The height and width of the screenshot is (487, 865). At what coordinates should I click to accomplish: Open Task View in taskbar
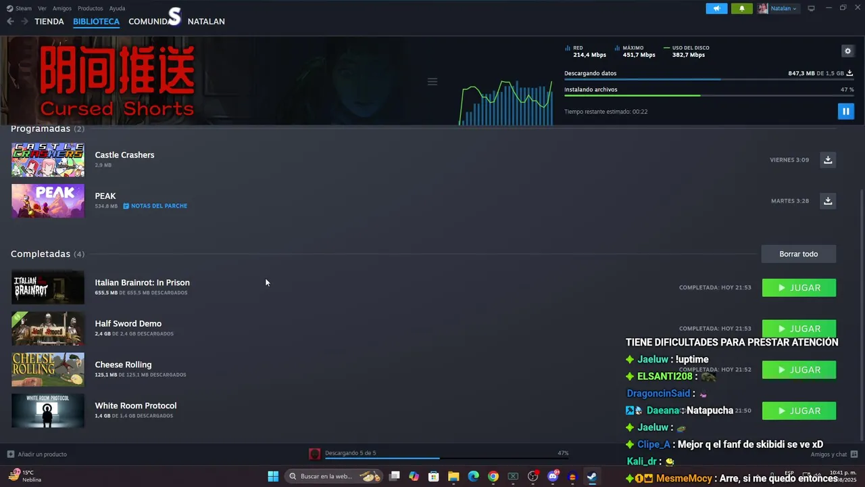(395, 476)
